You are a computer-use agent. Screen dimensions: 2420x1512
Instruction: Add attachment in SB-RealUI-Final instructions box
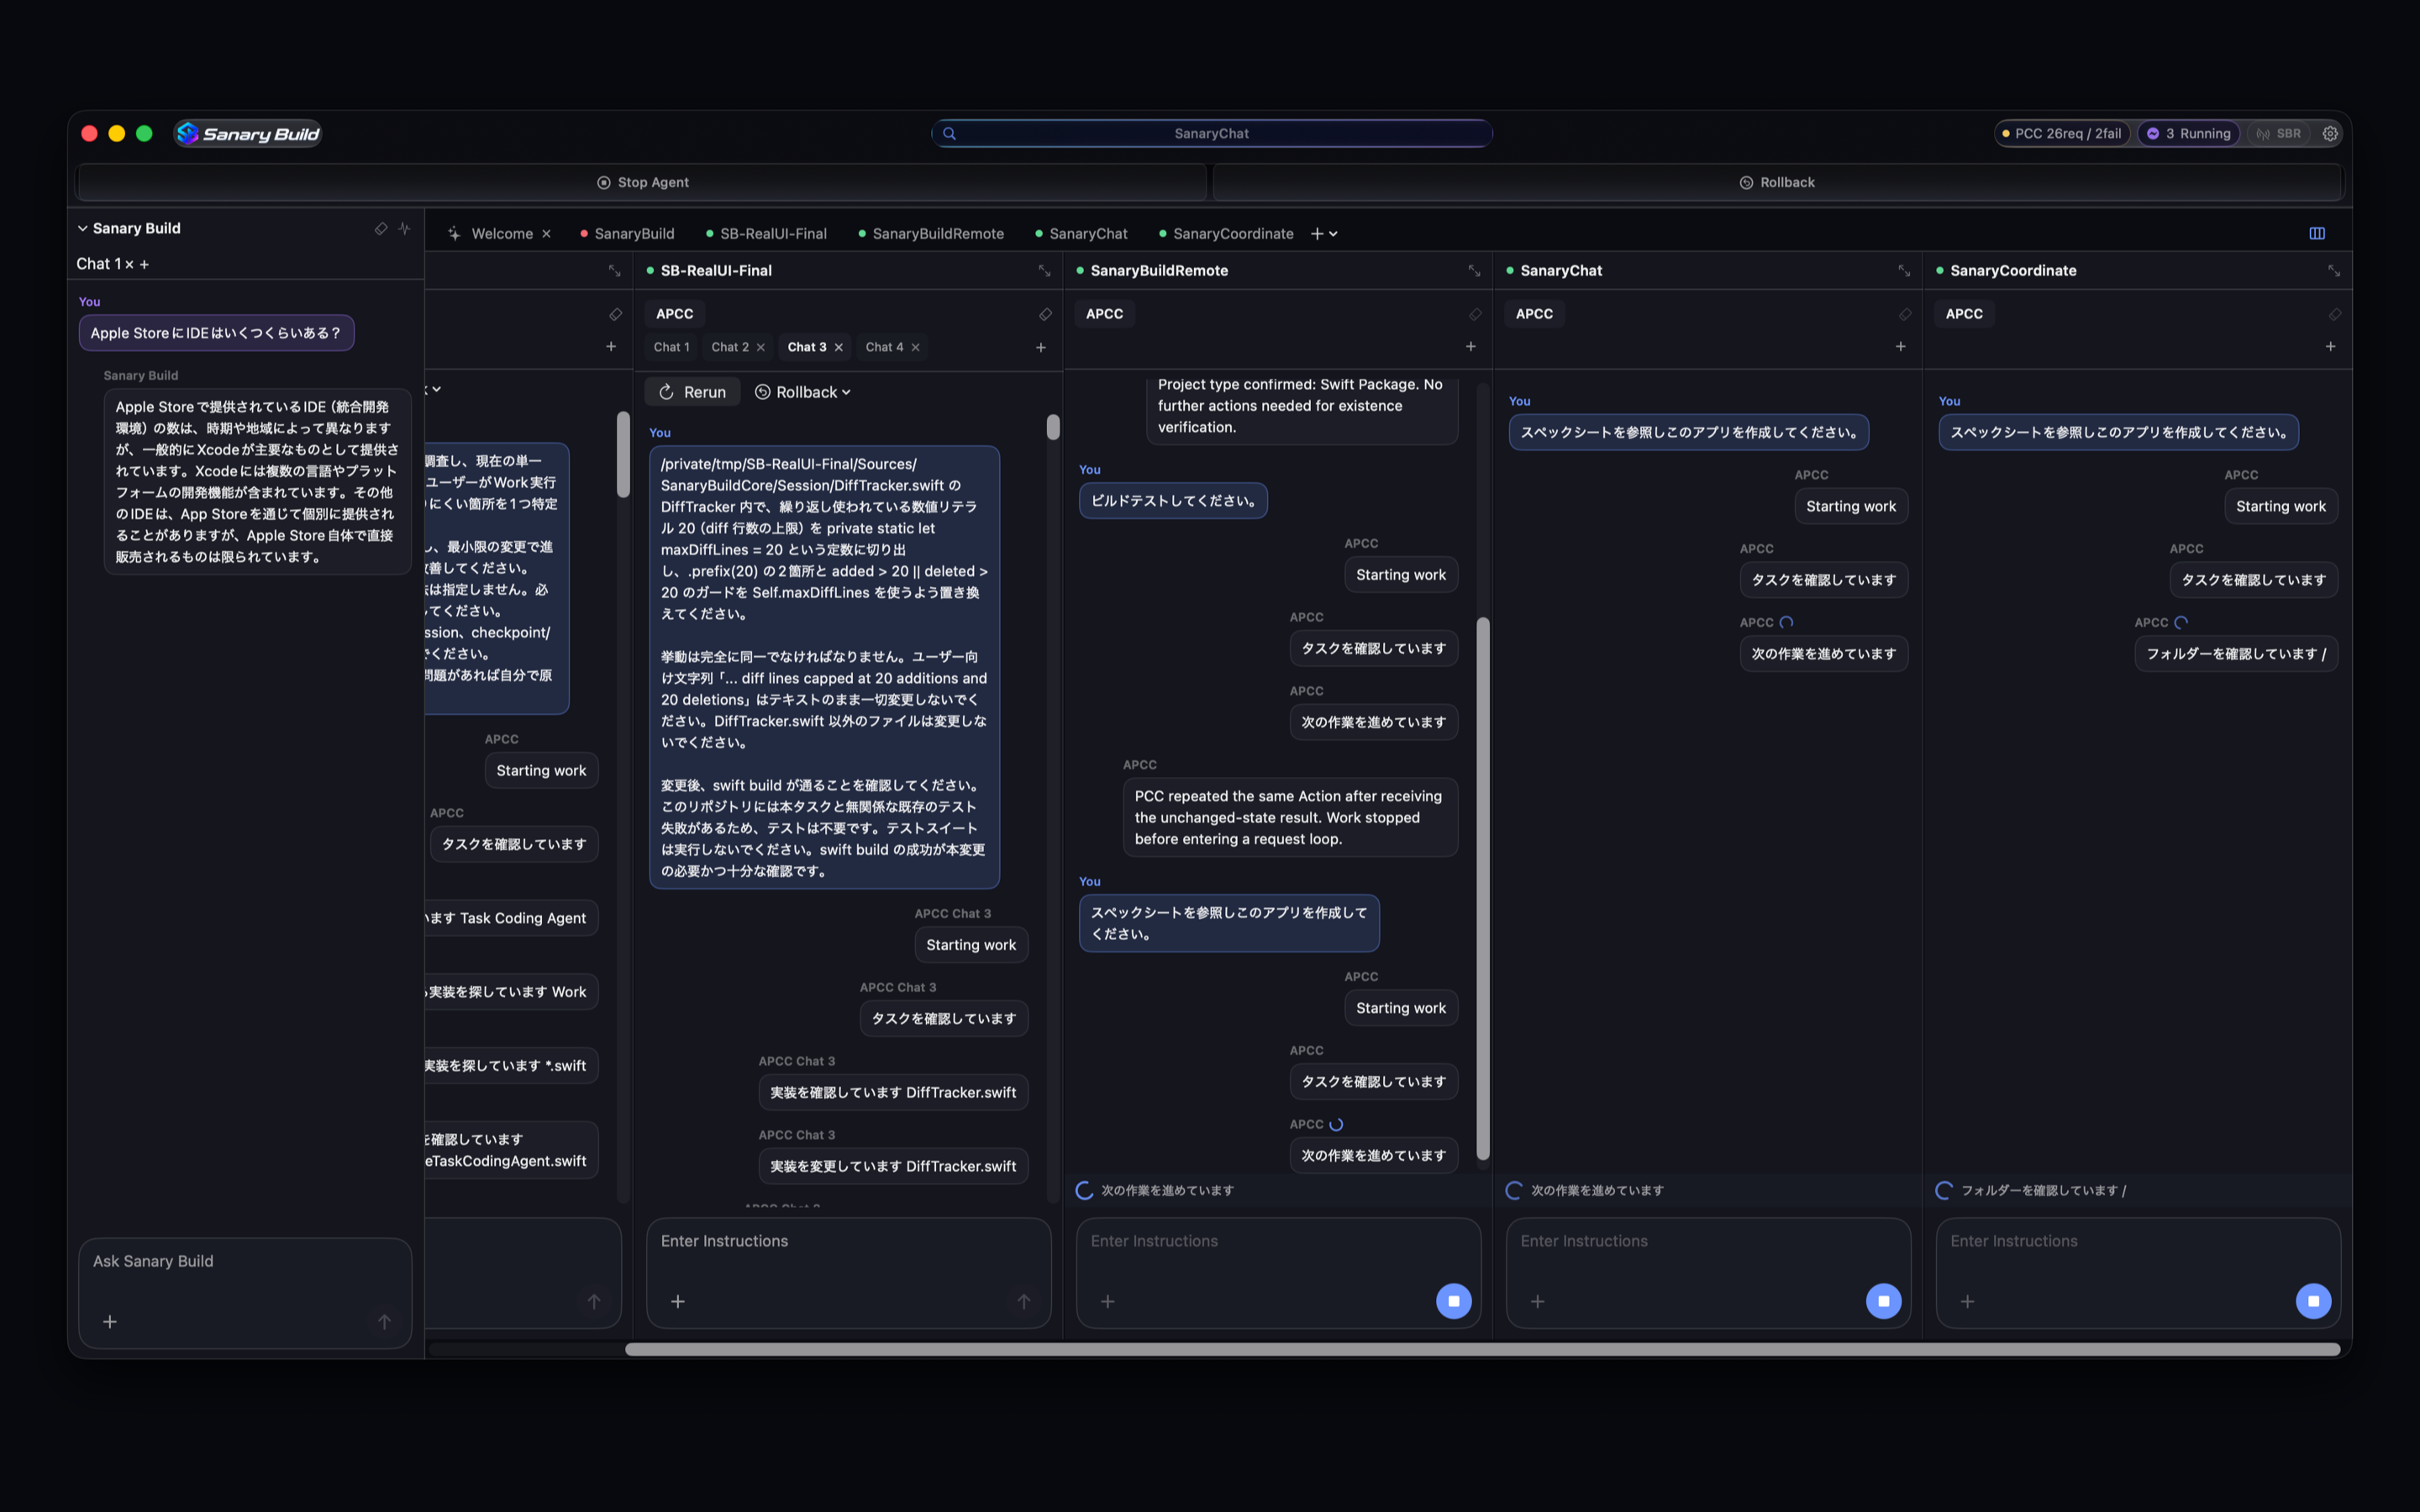[x=678, y=1301]
